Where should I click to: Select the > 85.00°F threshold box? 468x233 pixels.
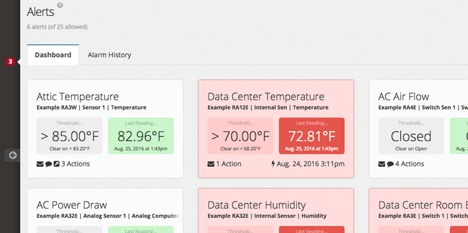[69, 136]
